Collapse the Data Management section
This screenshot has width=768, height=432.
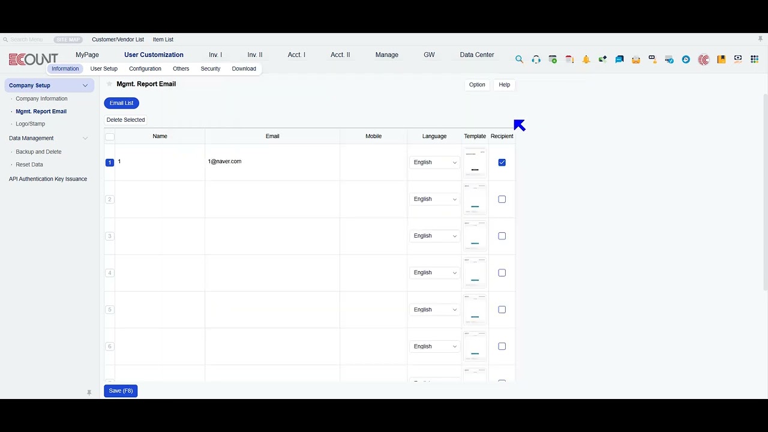click(85, 138)
